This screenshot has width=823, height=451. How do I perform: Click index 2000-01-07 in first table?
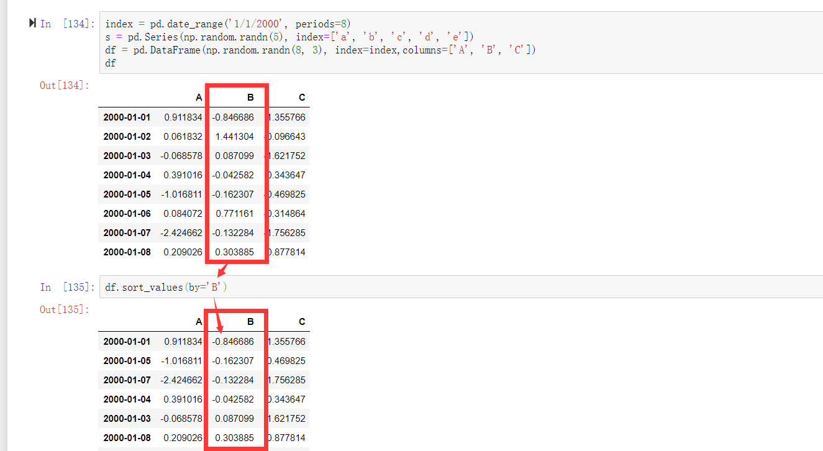click(127, 232)
